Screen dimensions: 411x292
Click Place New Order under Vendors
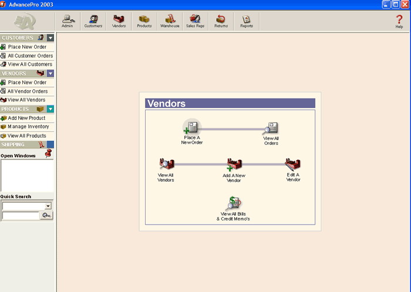[x=27, y=83]
